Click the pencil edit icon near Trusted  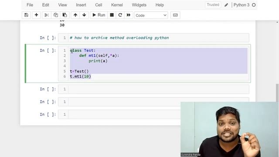[x=226, y=5]
